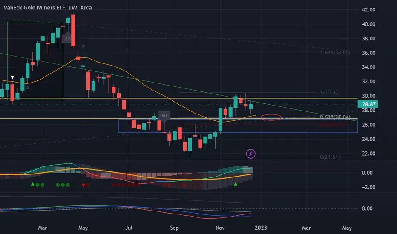This screenshot has width=397, height=234.
Task: Click the 36.00 price axis label
Action: [x=368, y=53]
